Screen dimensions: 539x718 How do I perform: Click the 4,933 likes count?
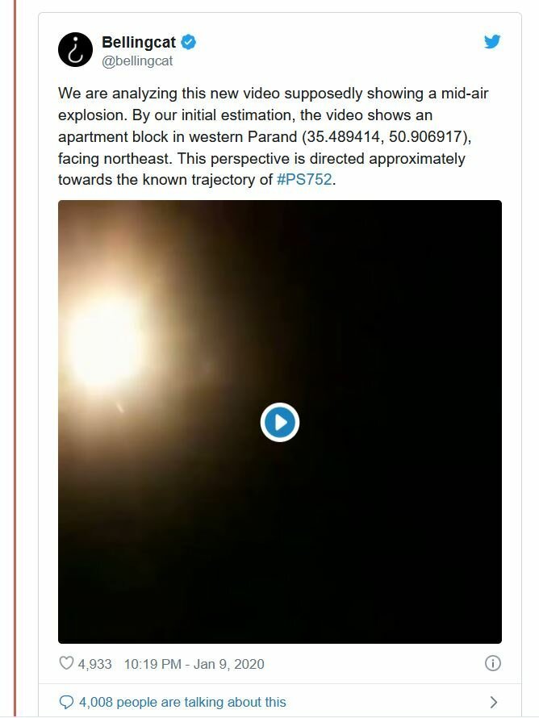click(x=94, y=664)
